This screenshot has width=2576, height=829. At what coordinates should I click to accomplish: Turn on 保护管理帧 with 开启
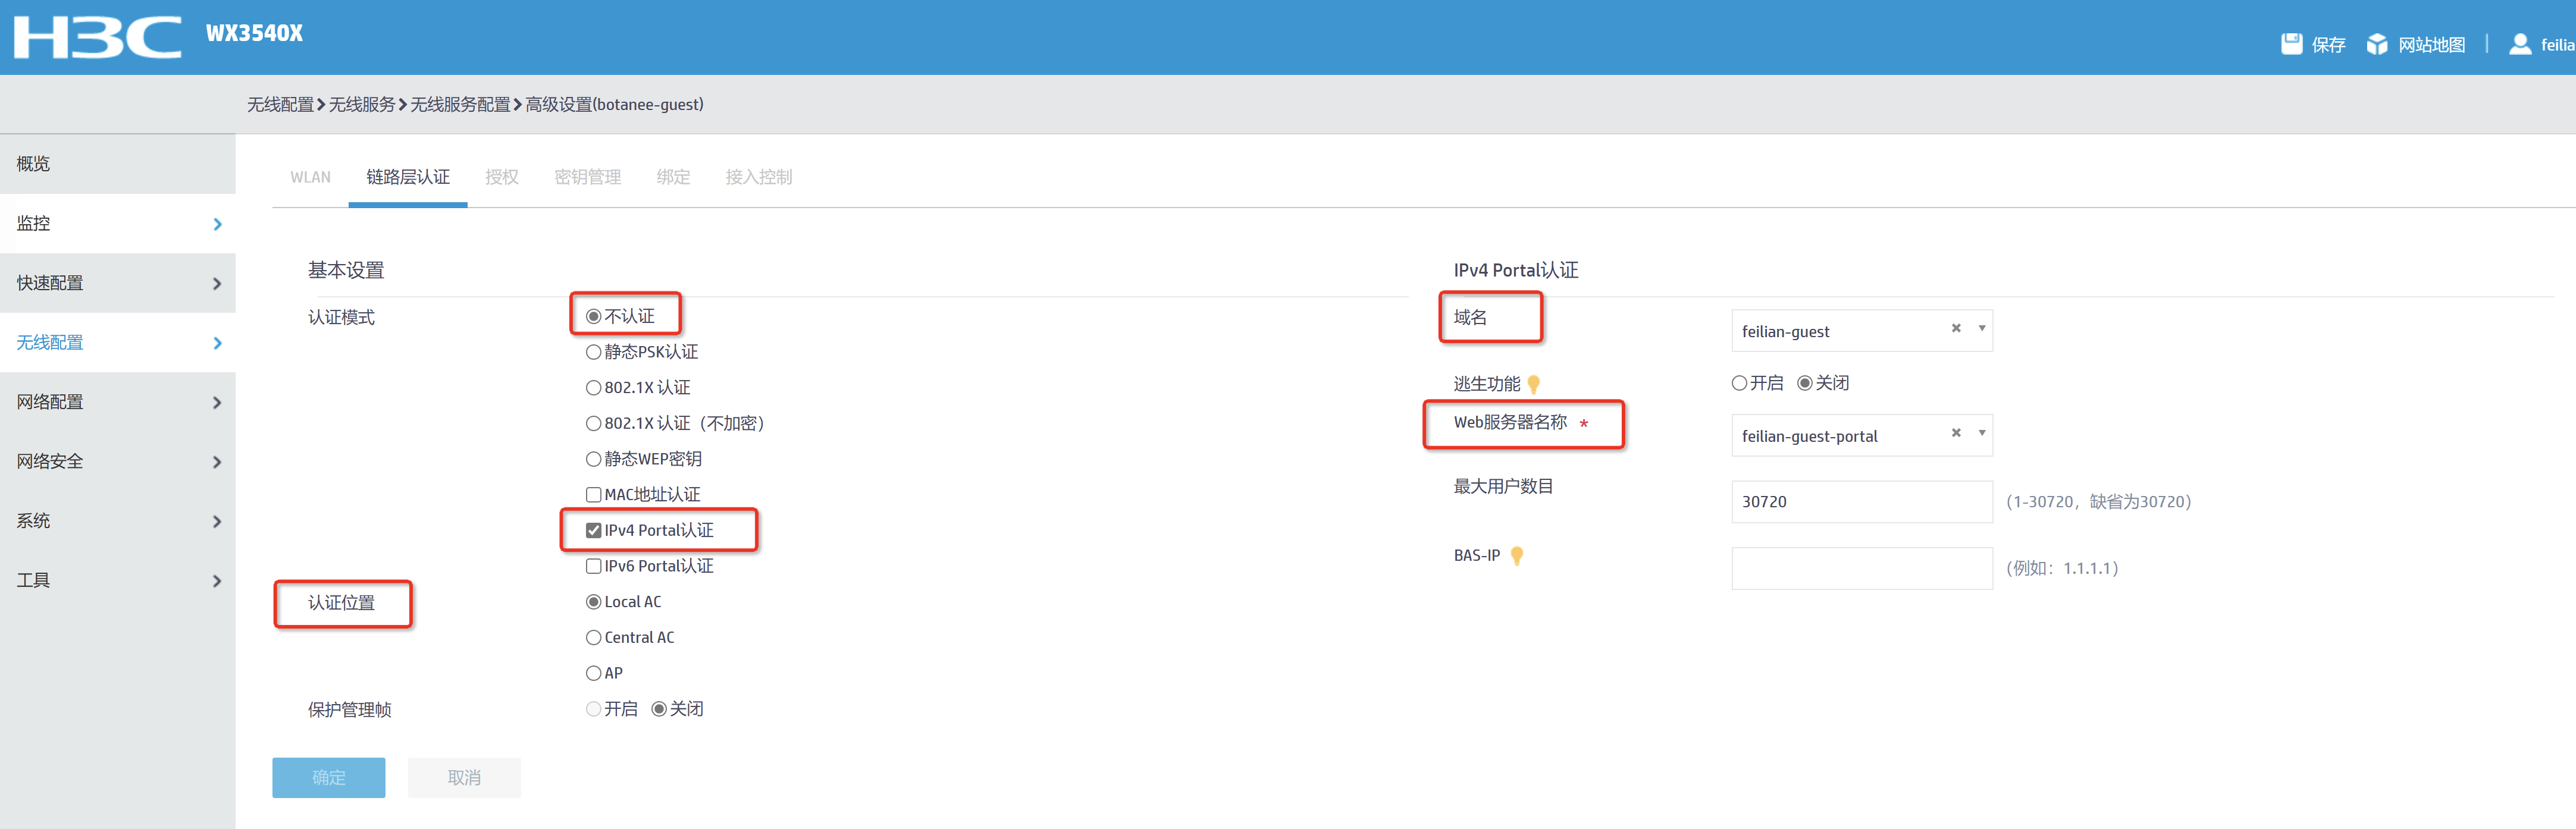593,709
